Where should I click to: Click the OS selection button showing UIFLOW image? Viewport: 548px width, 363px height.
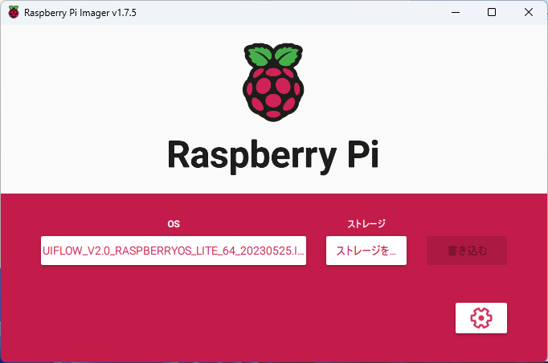click(x=174, y=251)
